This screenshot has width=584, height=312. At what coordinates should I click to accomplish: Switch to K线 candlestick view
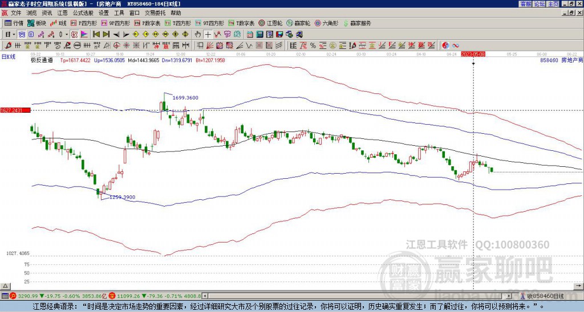point(58,23)
